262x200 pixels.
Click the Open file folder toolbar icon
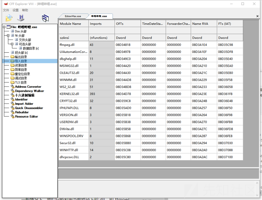[9, 18]
